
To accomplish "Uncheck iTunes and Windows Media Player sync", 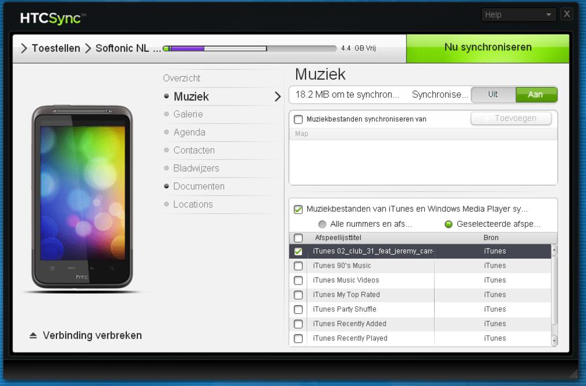I will 298,209.
